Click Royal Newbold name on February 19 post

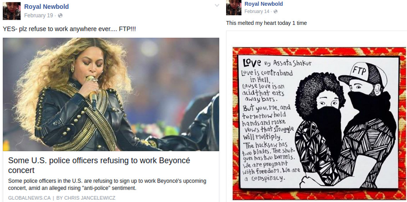[46, 7]
